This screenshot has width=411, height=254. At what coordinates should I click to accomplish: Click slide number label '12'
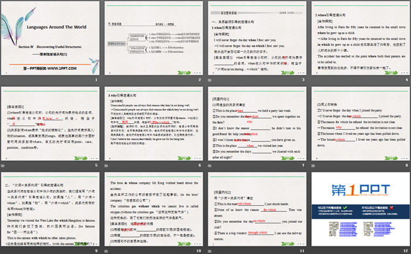click(x=406, y=250)
